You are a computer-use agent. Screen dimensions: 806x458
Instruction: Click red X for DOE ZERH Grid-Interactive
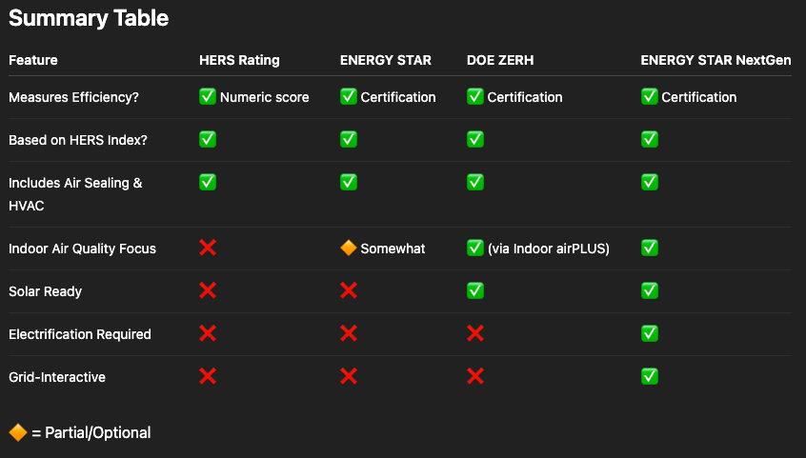tap(475, 376)
